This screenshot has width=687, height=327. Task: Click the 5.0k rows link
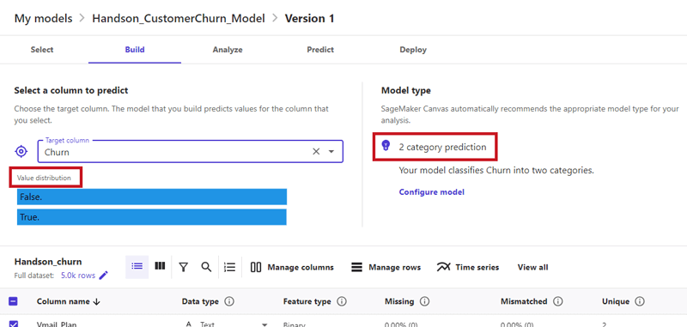click(78, 276)
